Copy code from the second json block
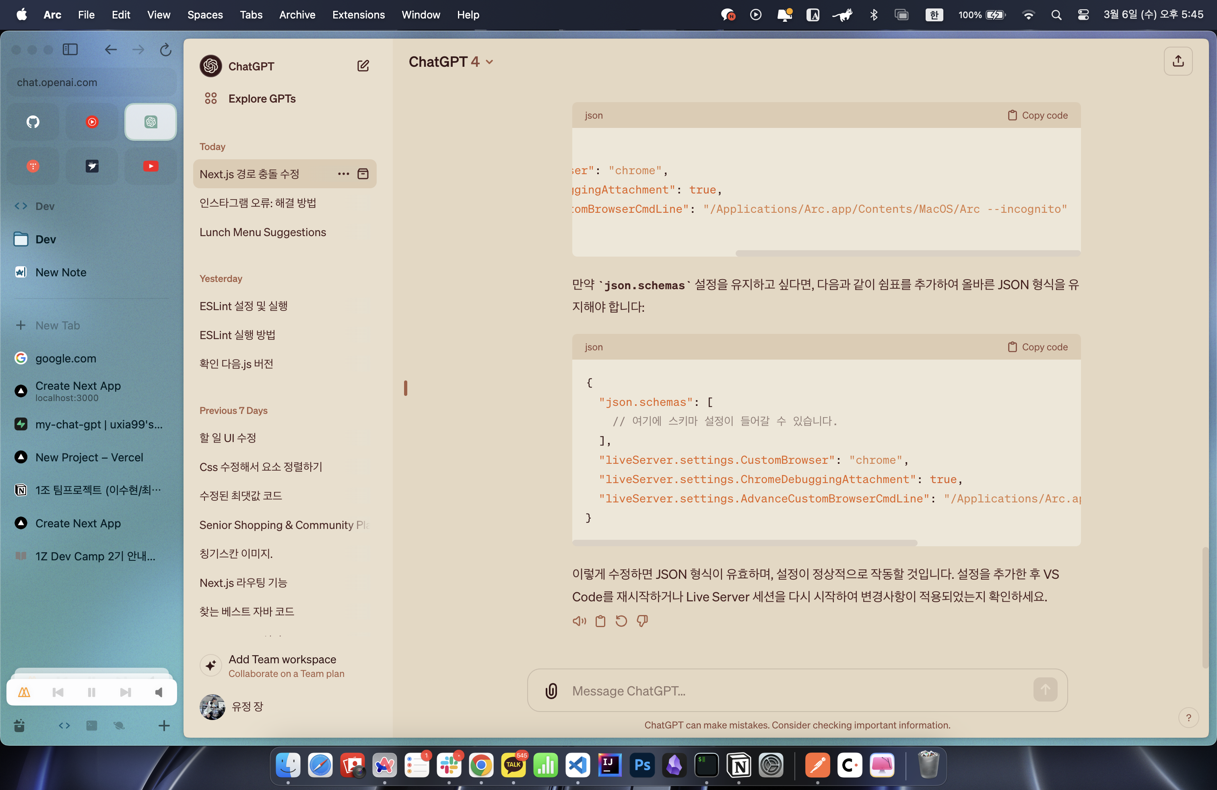This screenshot has height=790, width=1217. point(1038,347)
